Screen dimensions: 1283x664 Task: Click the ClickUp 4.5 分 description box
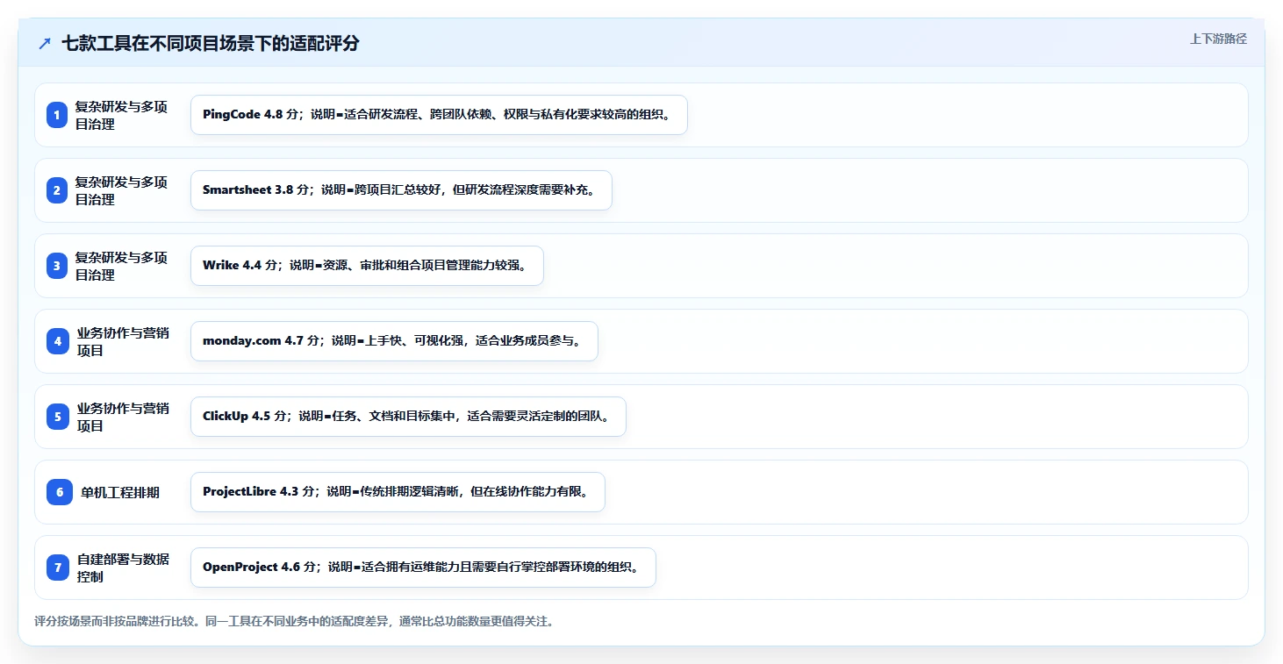pyautogui.click(x=408, y=417)
